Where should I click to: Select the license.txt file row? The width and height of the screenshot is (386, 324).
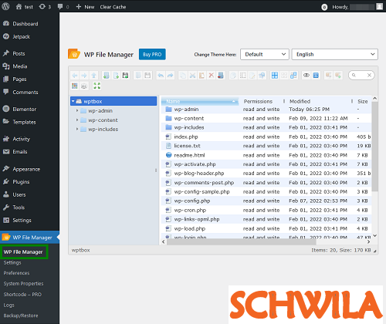point(266,146)
